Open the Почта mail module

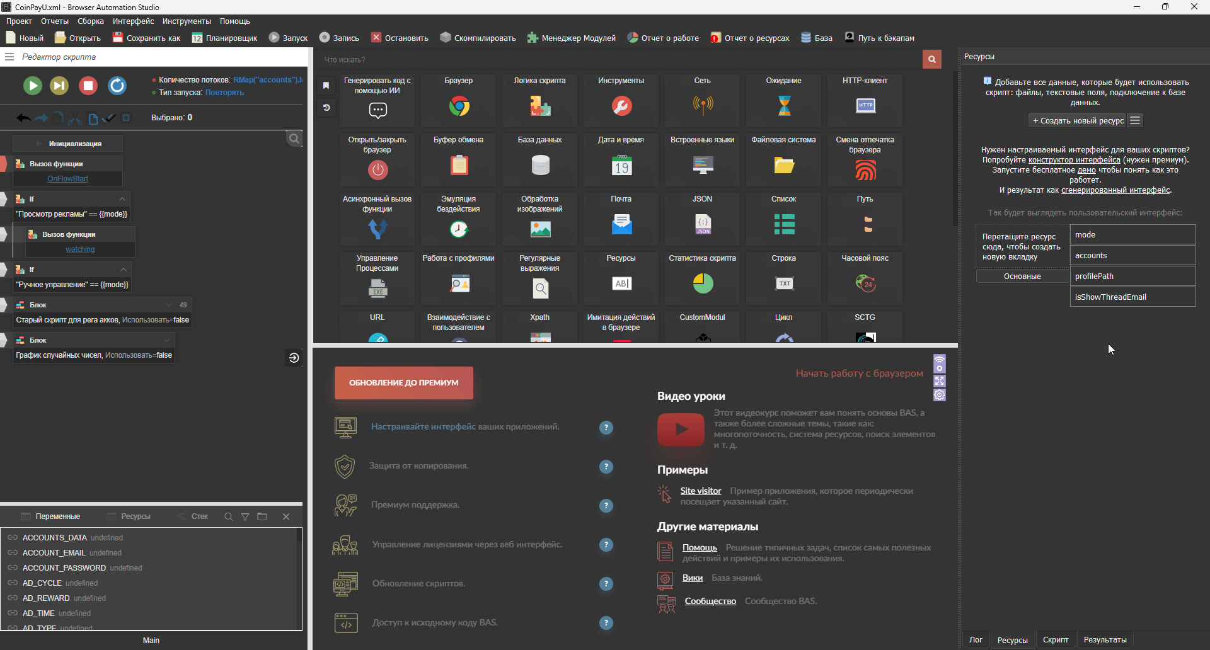pos(621,224)
